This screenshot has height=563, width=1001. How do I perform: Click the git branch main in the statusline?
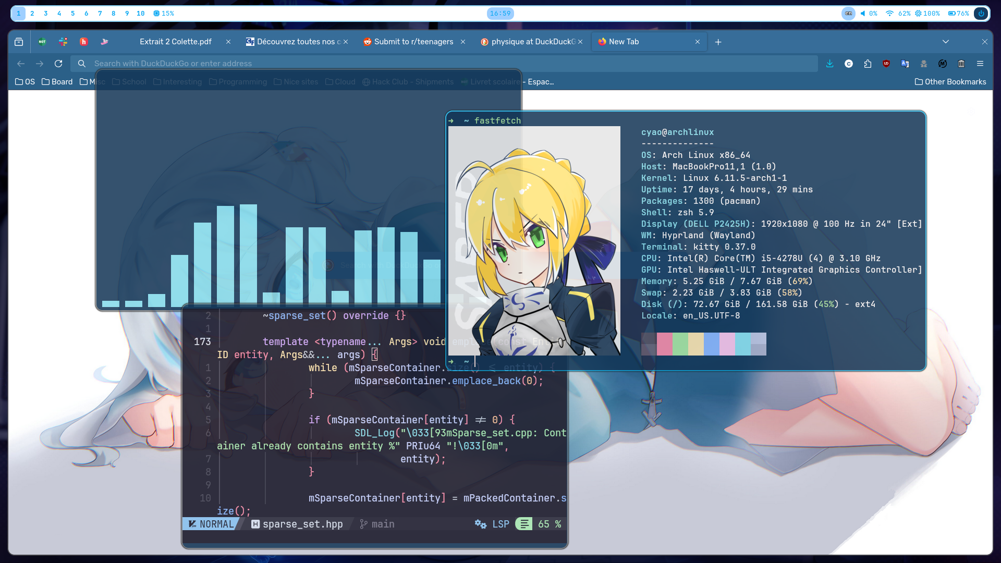377,524
